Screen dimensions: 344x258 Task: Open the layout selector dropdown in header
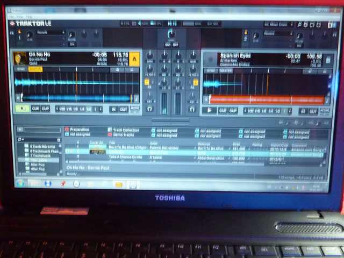[x=279, y=24]
